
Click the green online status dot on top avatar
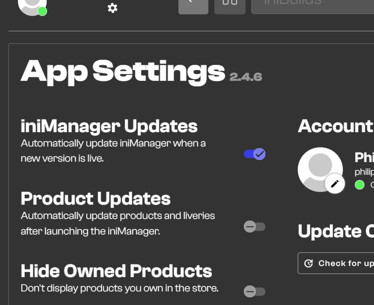tap(42, 11)
